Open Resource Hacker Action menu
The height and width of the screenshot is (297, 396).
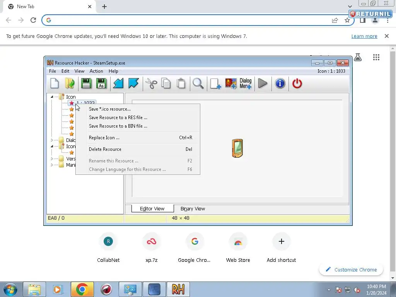coord(96,71)
